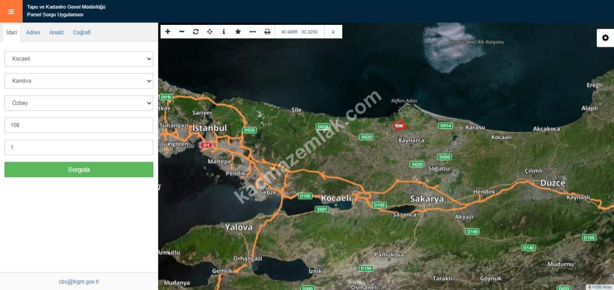Screen dimensions: 614x290
Task: Click the crosshair locate icon
Action: [x=209, y=32]
